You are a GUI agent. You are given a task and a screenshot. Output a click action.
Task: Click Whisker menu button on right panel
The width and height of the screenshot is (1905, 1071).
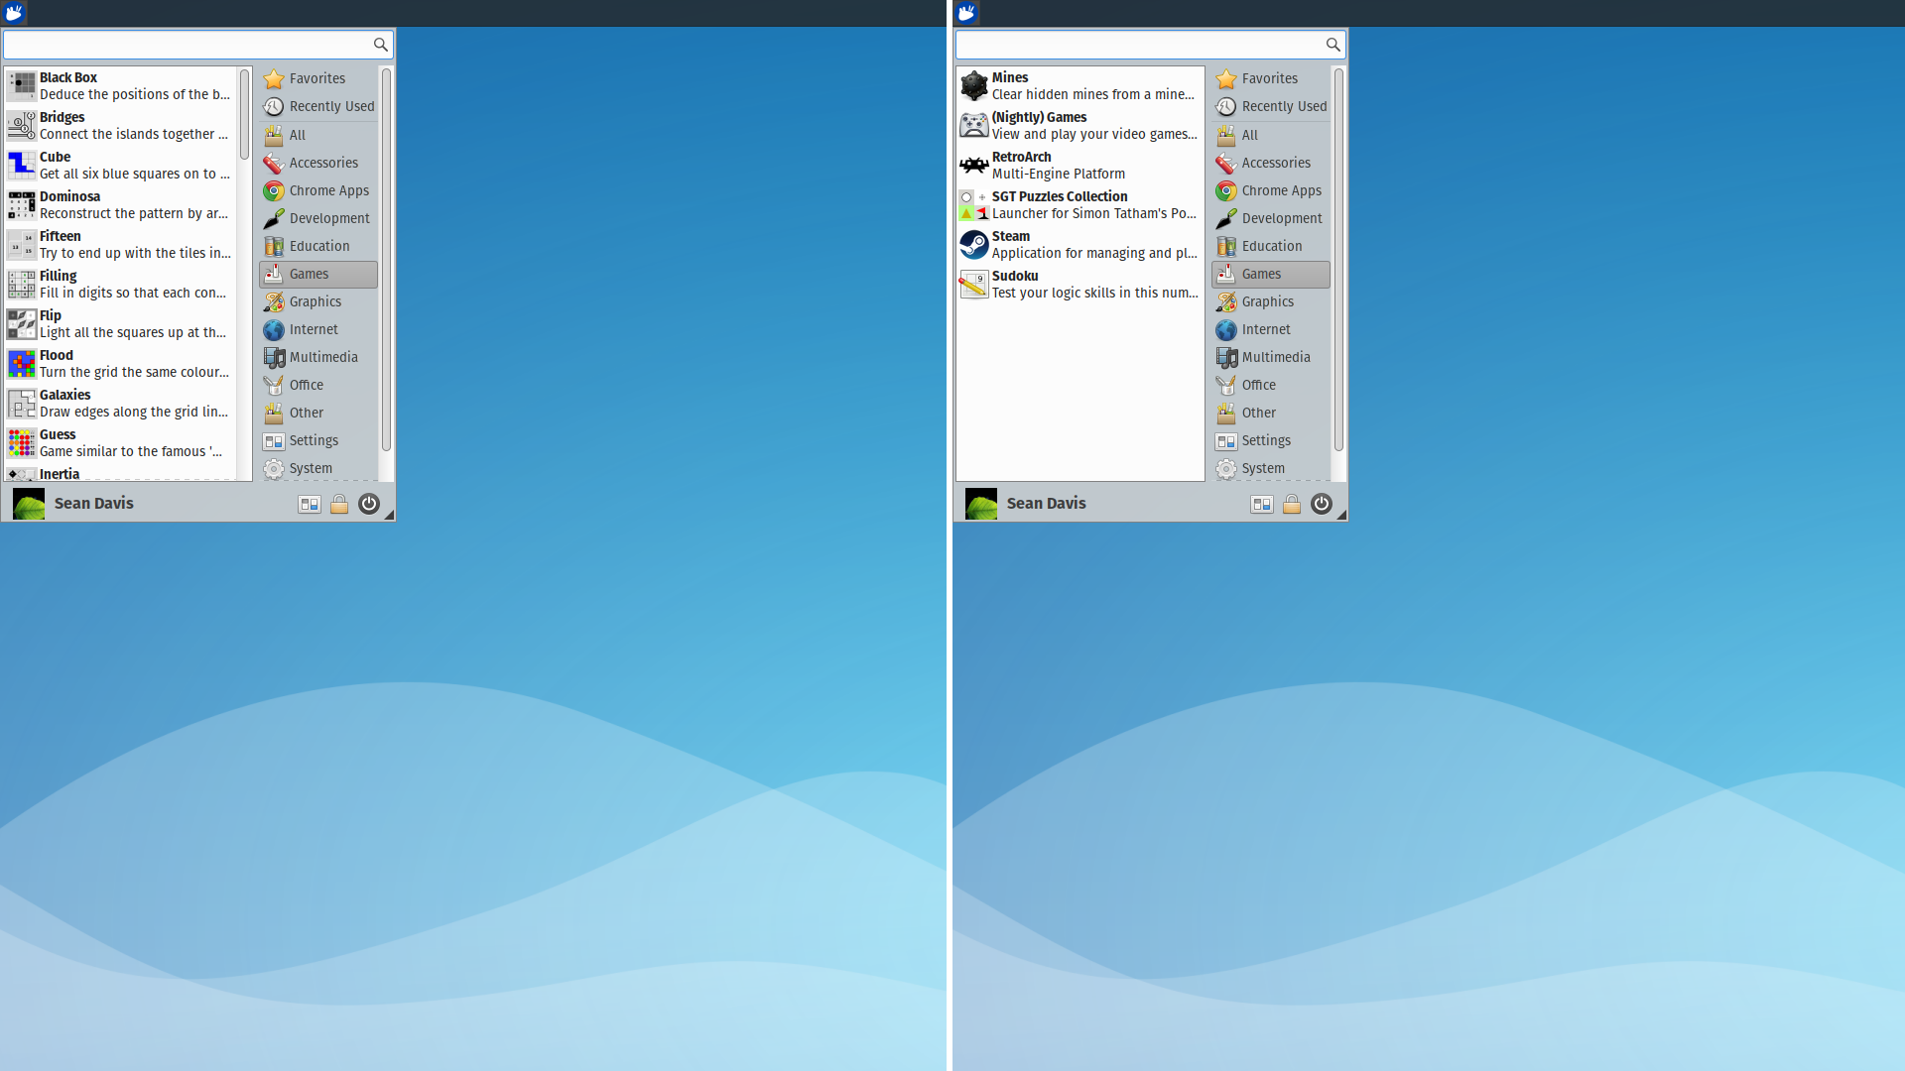966,13
